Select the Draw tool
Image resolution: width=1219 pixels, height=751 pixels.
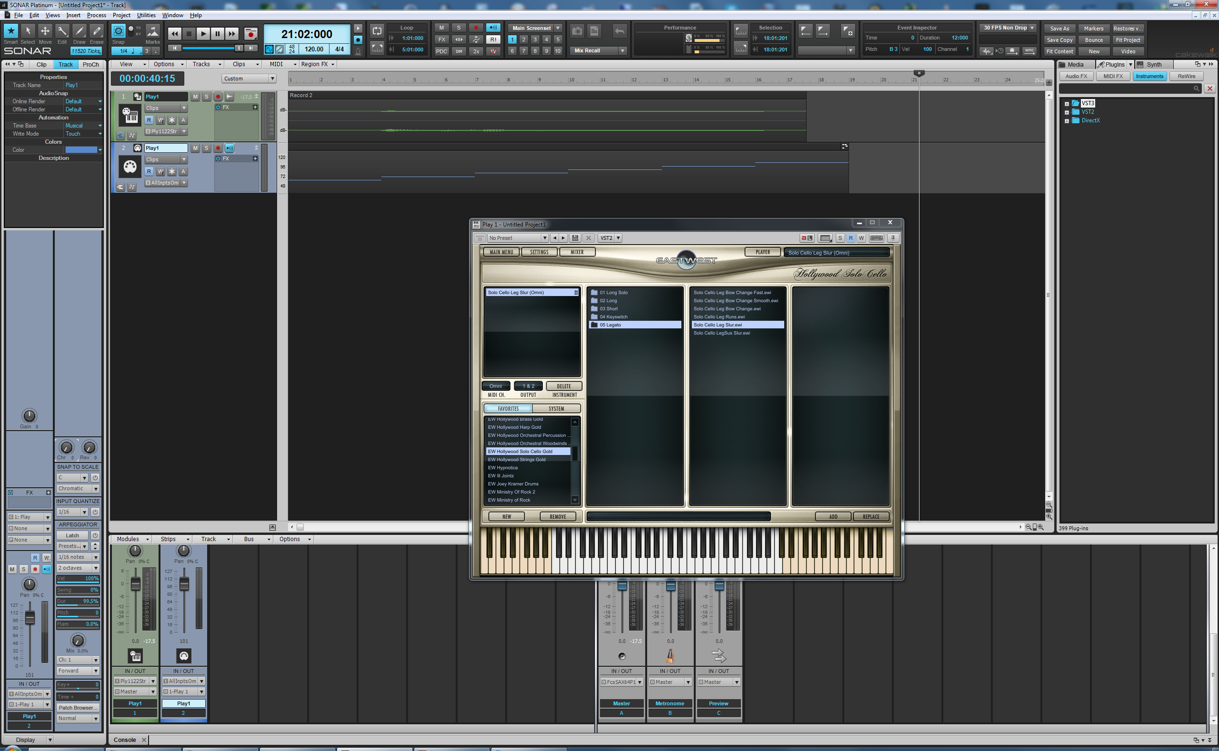(x=79, y=31)
